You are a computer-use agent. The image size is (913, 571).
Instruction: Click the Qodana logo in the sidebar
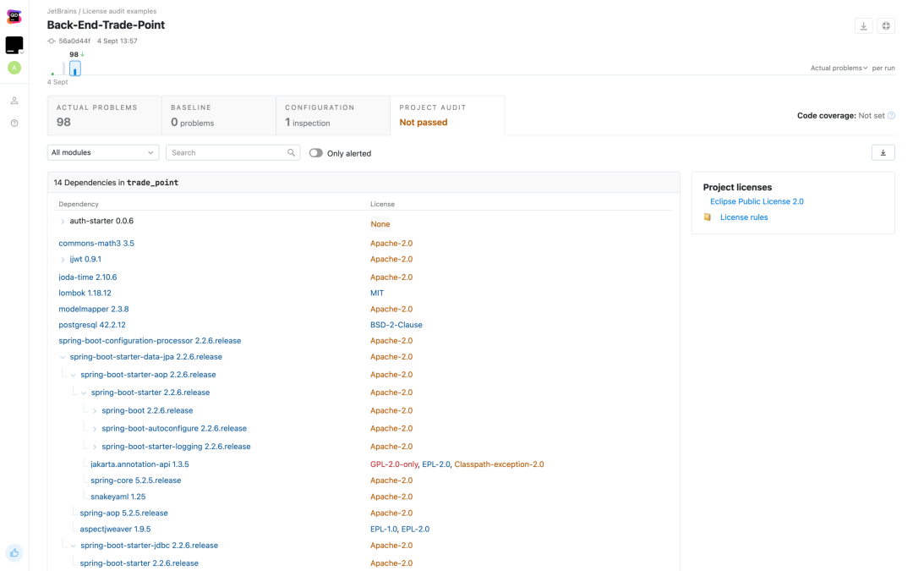(x=14, y=16)
